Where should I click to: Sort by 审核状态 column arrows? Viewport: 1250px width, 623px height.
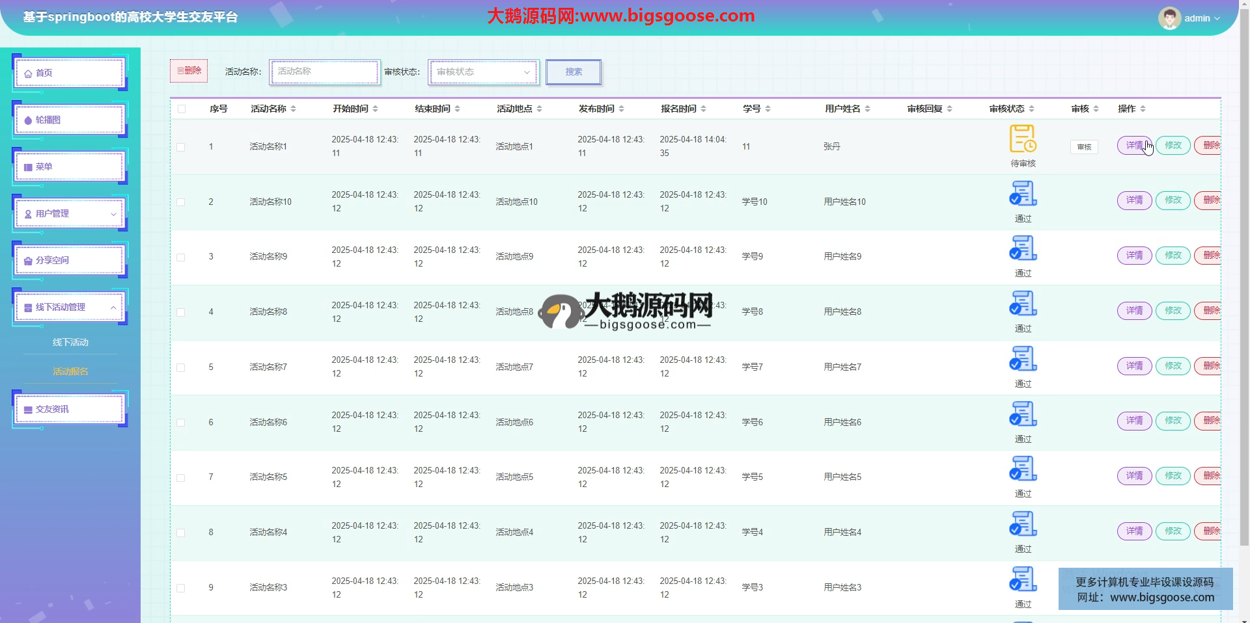point(1032,109)
